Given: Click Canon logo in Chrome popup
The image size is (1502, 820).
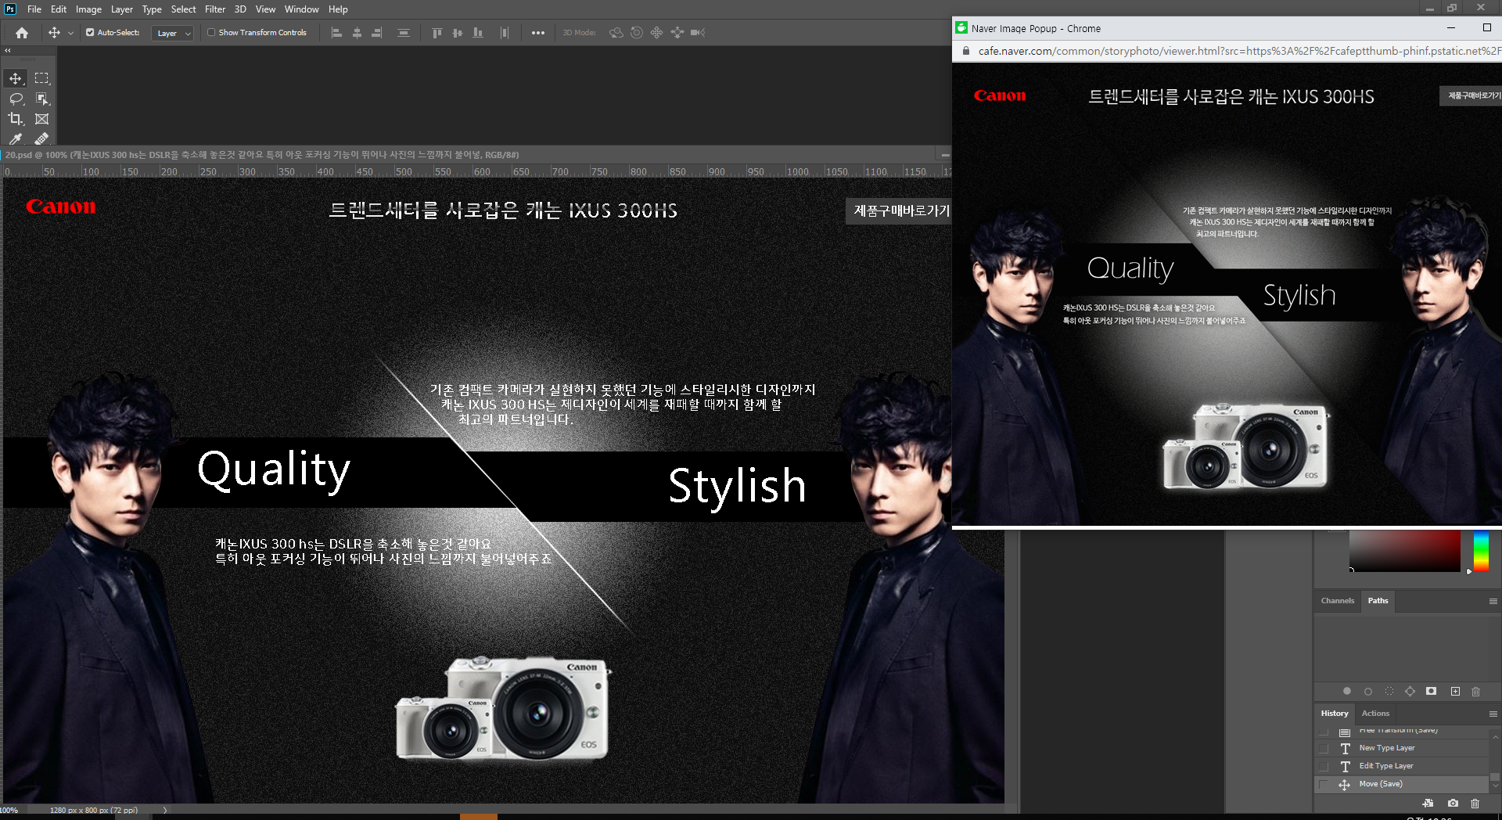Looking at the screenshot, I should pyautogui.click(x=1000, y=95).
